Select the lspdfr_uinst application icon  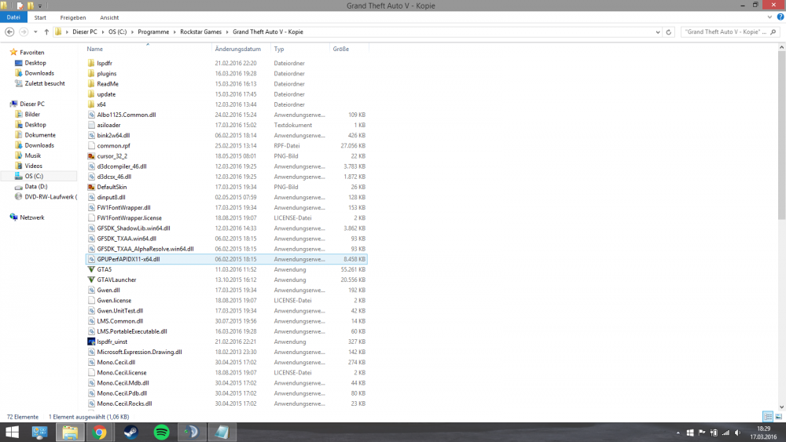click(x=91, y=342)
